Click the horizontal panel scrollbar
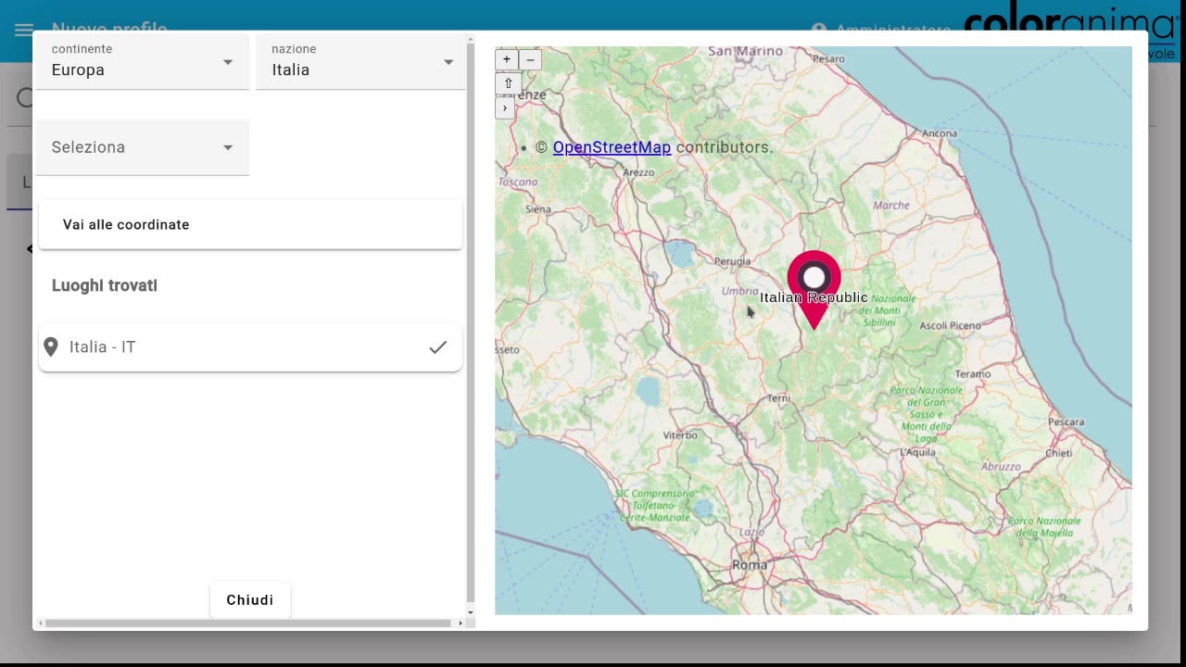1186x667 pixels. tap(248, 623)
